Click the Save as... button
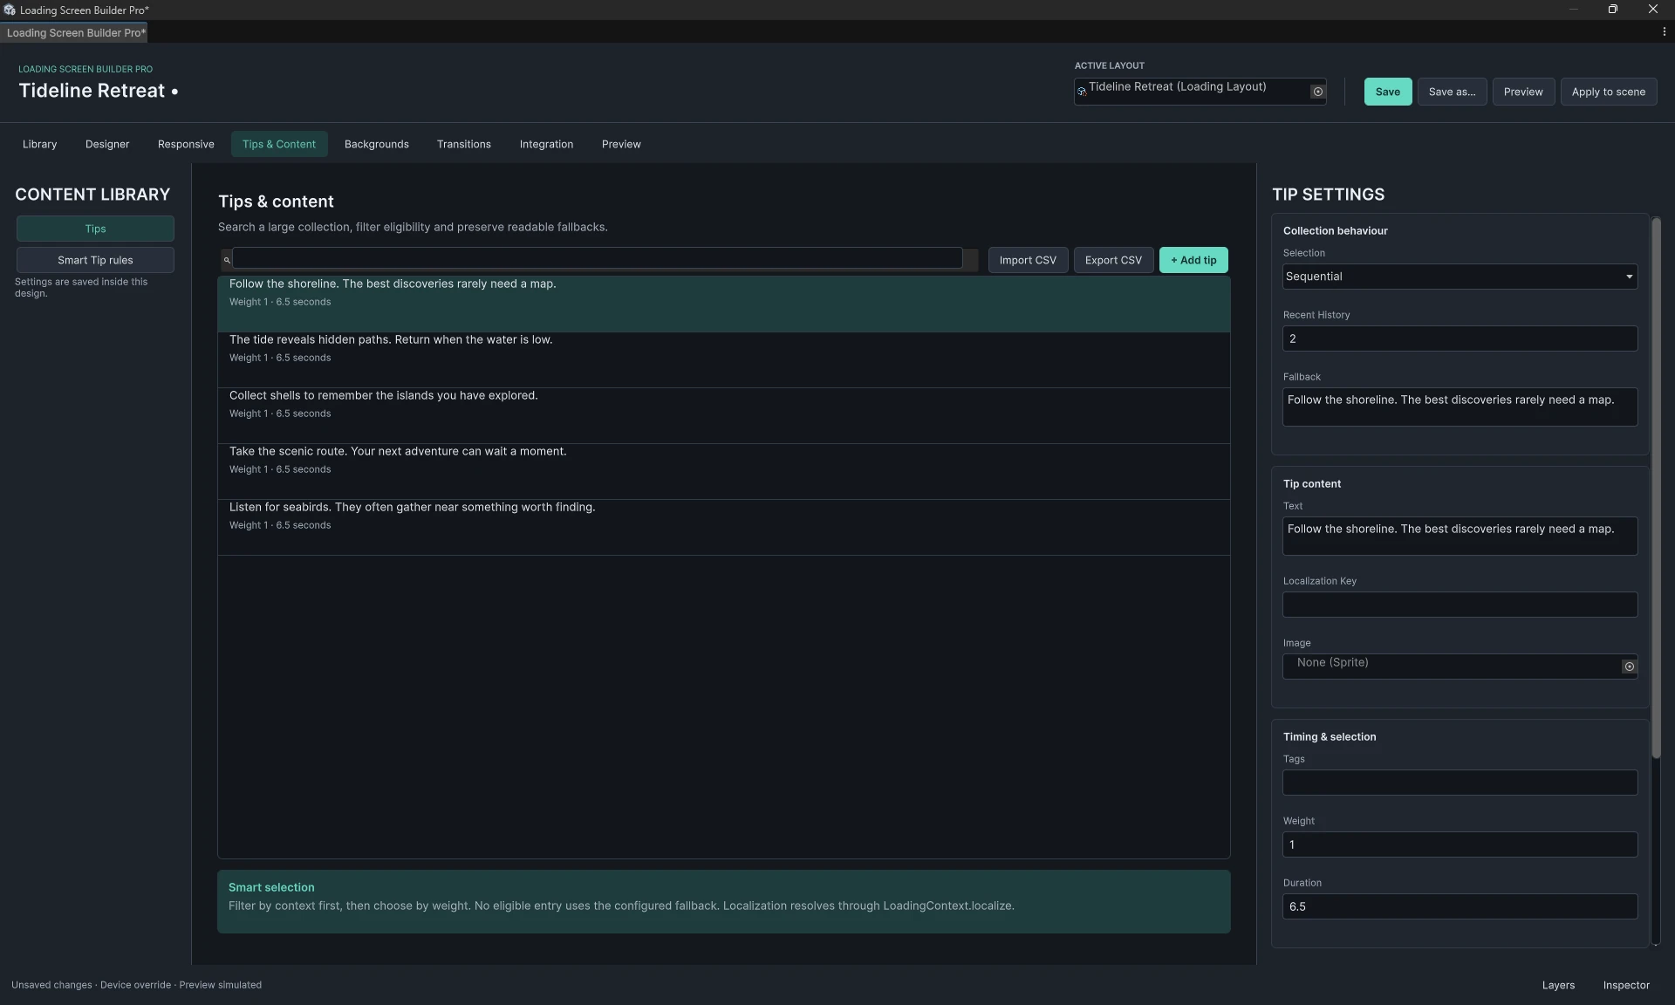The height and width of the screenshot is (1005, 1675). (x=1452, y=92)
